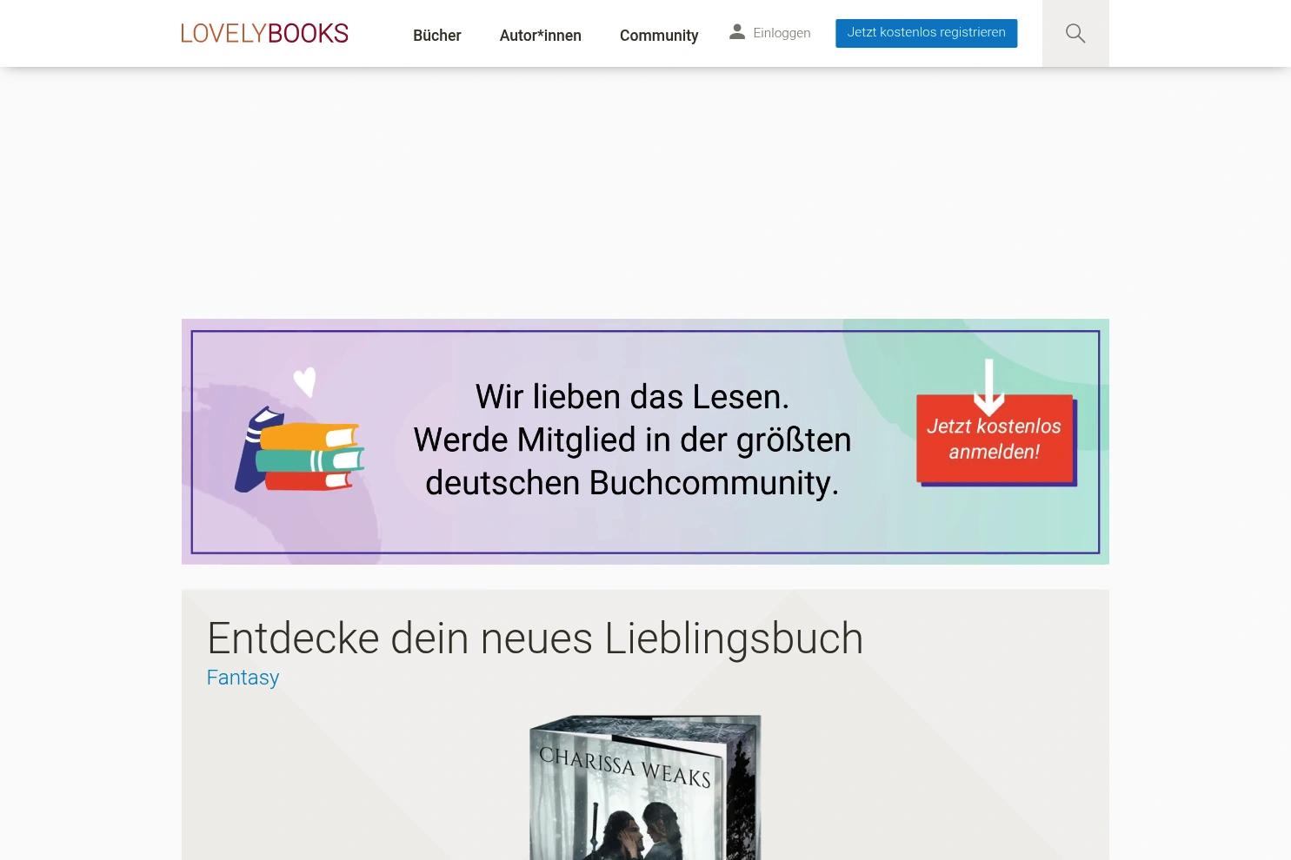Click the red Jetzt kostenlos anmelden button
The image size is (1291, 860).
click(x=995, y=439)
